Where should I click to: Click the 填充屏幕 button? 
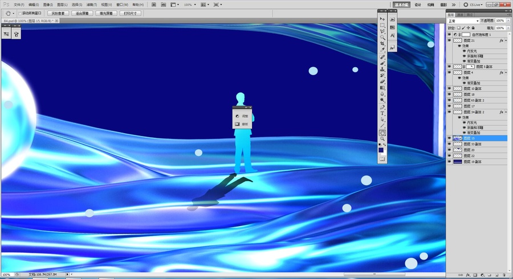pos(107,14)
